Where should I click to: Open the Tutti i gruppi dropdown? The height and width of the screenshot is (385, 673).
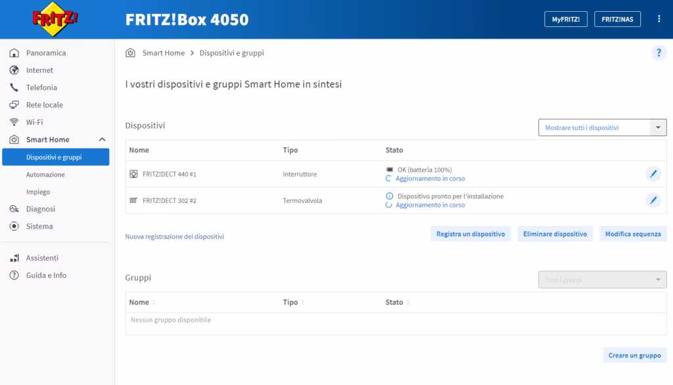tap(602, 280)
